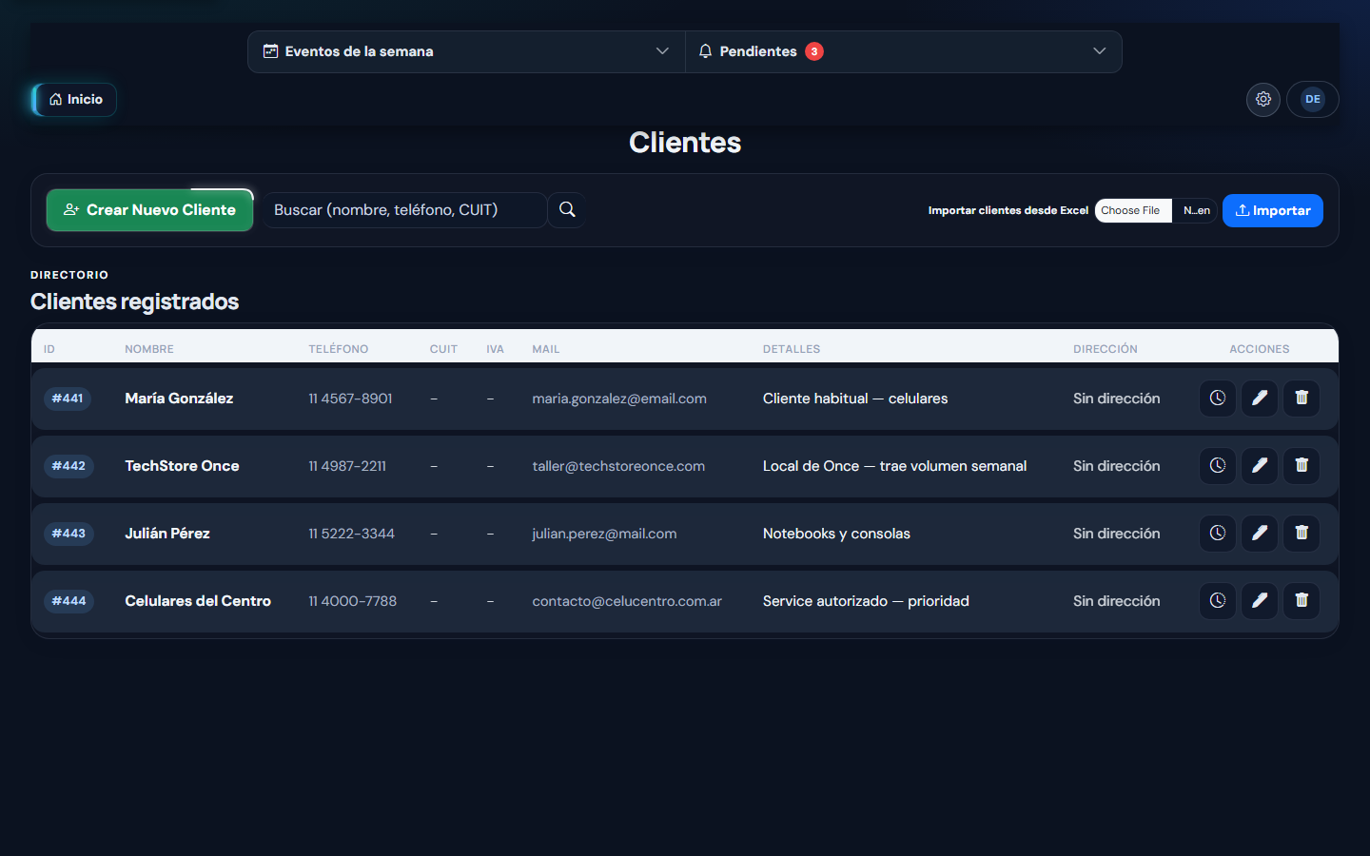Image resolution: width=1370 pixels, height=856 pixels.
Task: Select the name María González
Action: tap(179, 399)
